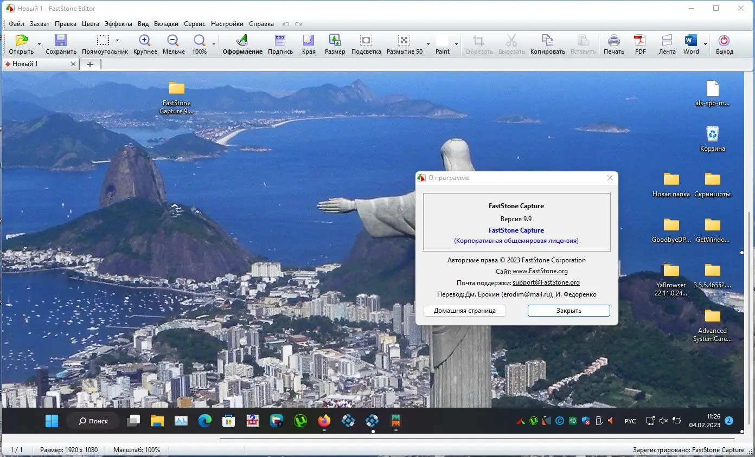Apply the Размытие 50 blur tool

[404, 41]
